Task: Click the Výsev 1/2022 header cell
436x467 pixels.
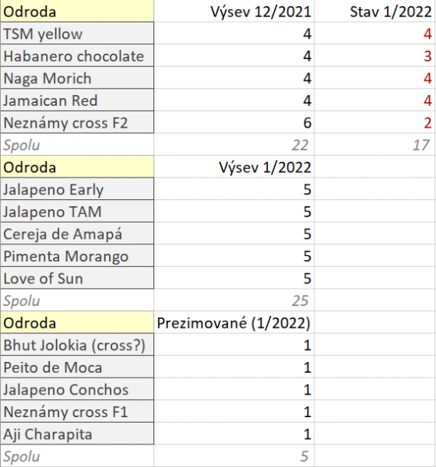Action: [x=234, y=167]
